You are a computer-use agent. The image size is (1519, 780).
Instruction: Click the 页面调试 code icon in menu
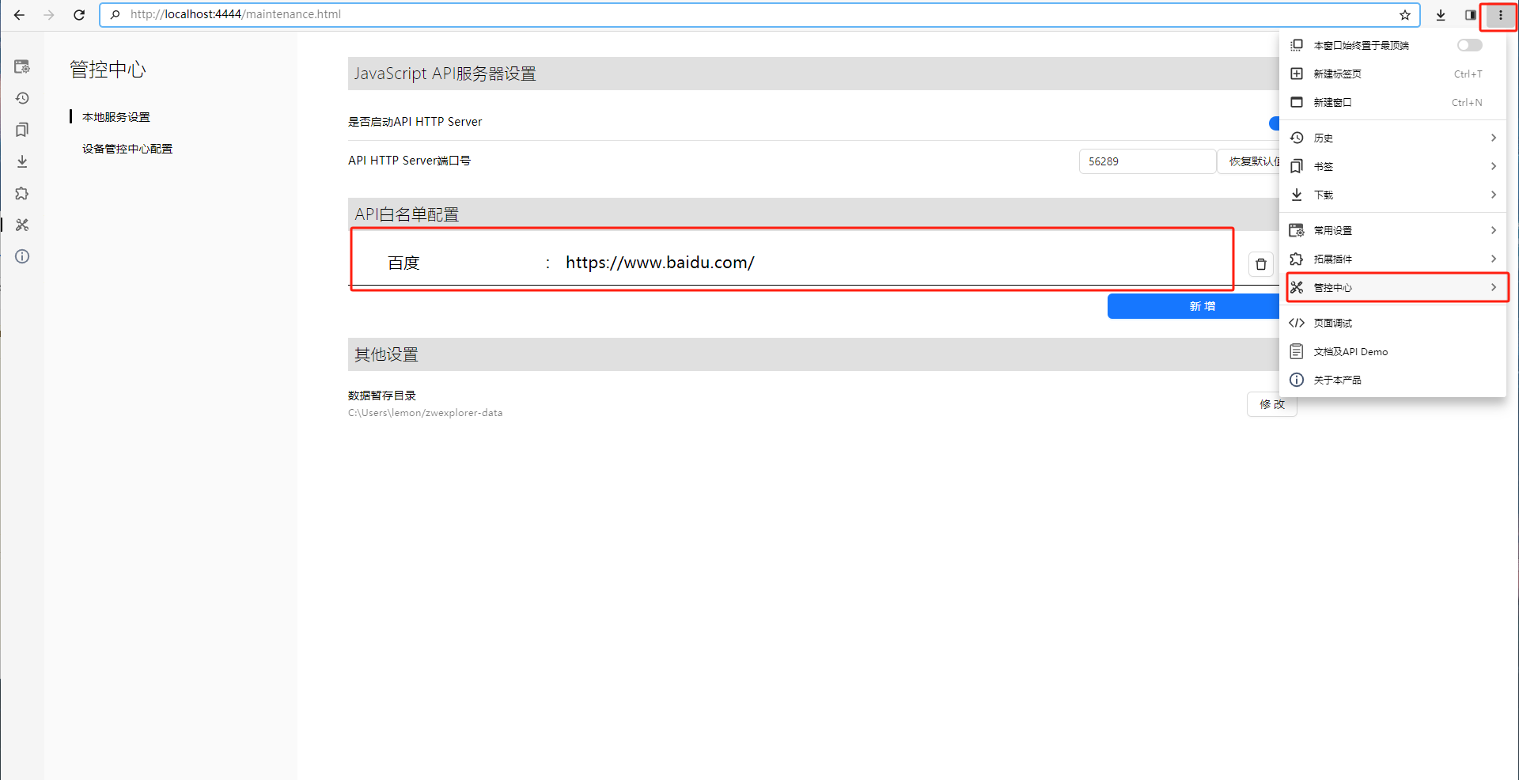point(1297,323)
